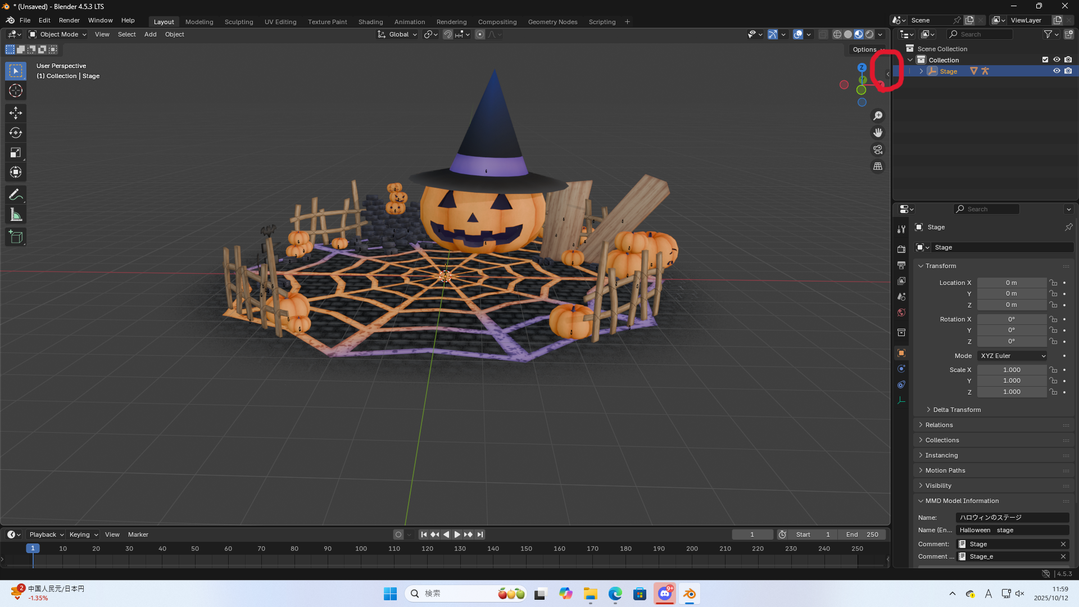Toggle the Collection checkbox in the outliner
The image size is (1079, 607).
1045,60
